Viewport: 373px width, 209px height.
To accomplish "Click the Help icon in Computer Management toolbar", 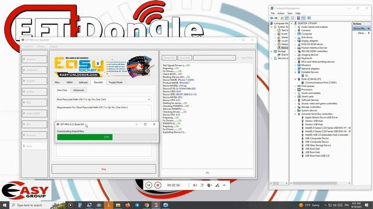I will click(x=298, y=18).
